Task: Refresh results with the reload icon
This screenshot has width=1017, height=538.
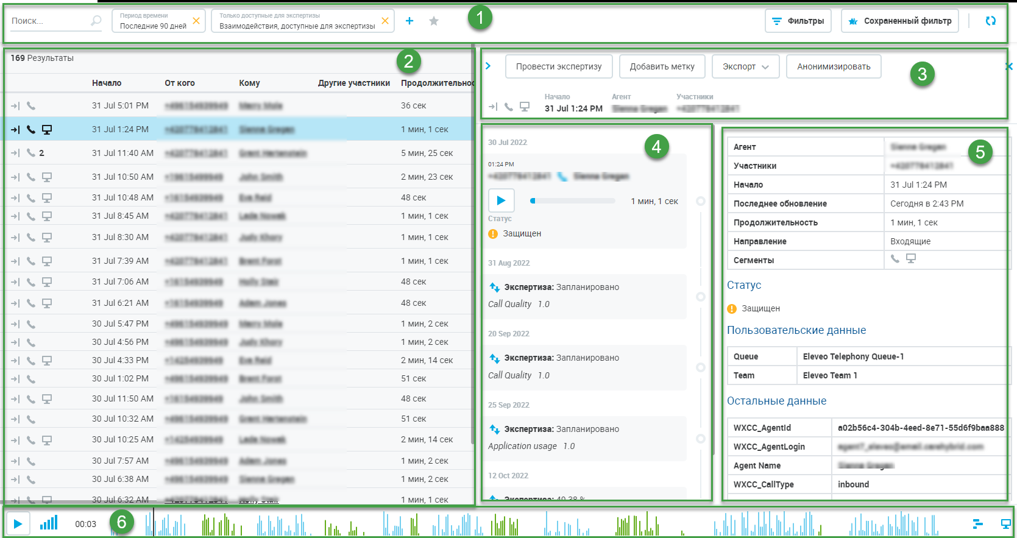Action: 991,21
